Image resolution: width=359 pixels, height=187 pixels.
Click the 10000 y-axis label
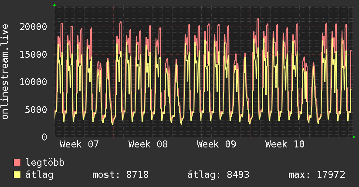click(x=34, y=82)
